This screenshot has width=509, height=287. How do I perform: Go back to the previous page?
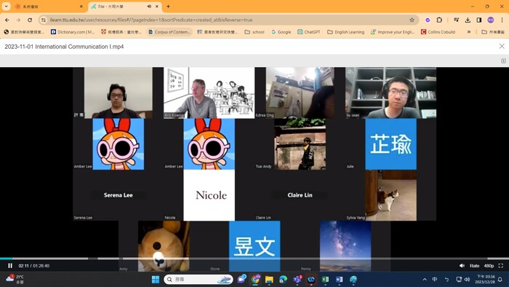pyautogui.click(x=7, y=20)
